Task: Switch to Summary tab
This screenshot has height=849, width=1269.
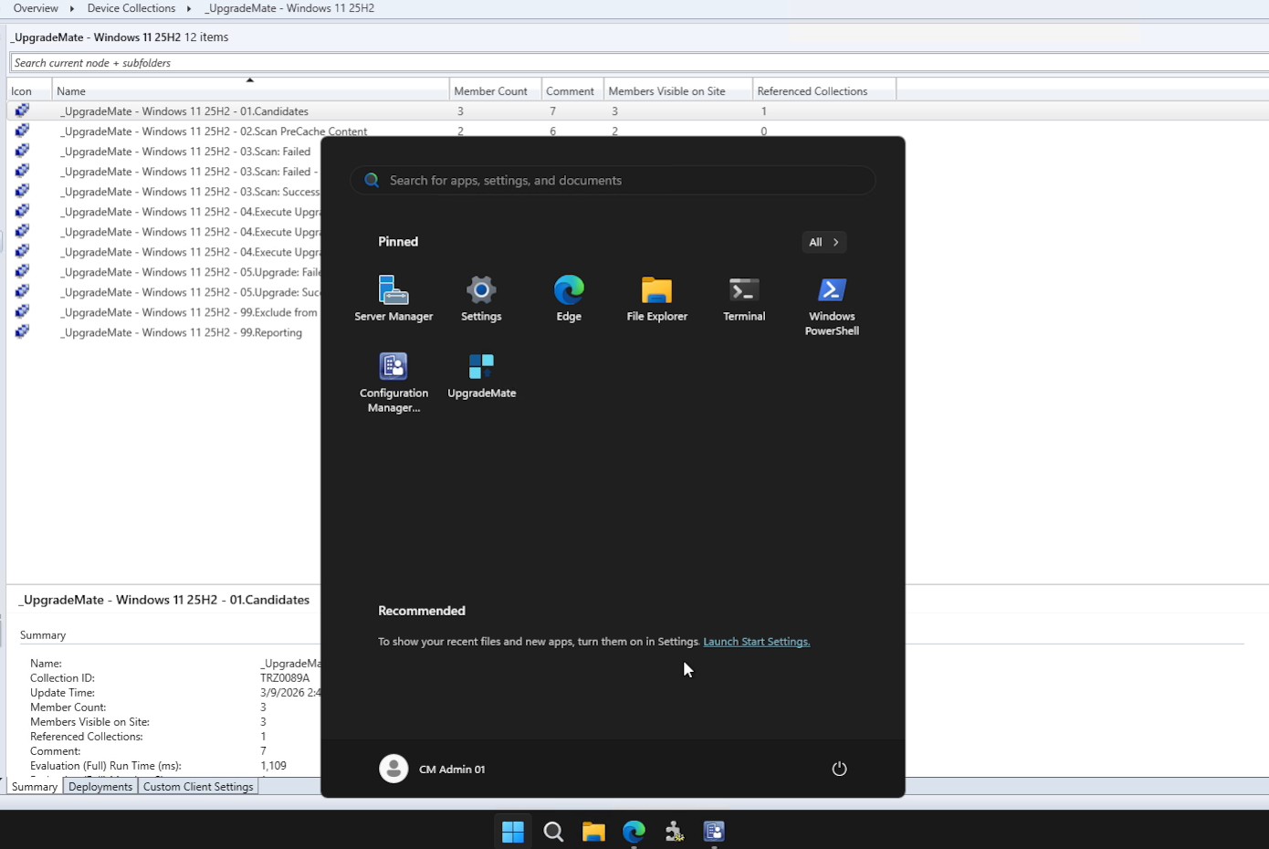Action: pos(35,787)
